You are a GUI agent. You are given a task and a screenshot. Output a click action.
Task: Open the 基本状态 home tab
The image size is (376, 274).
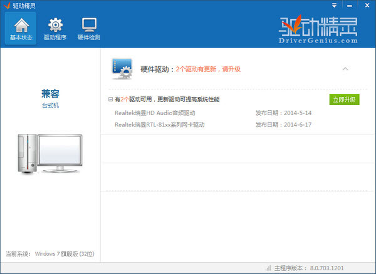[21, 29]
